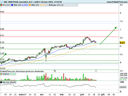Image resolution: width=128 pixels, height=96 pixels.
Task: Click the blue SMA (20) legend swatch
Action: point(12,5)
